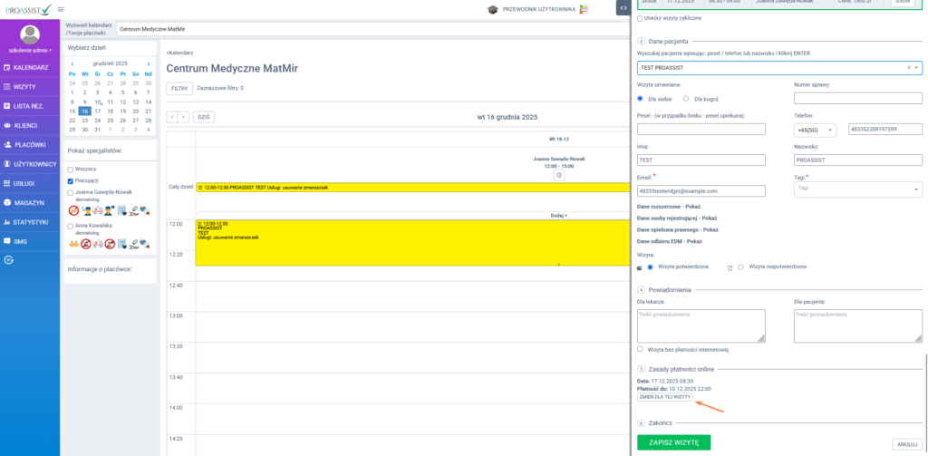The width and height of the screenshot is (928, 456).
Task: Go to next month in the mini calendar
Action: [149, 63]
